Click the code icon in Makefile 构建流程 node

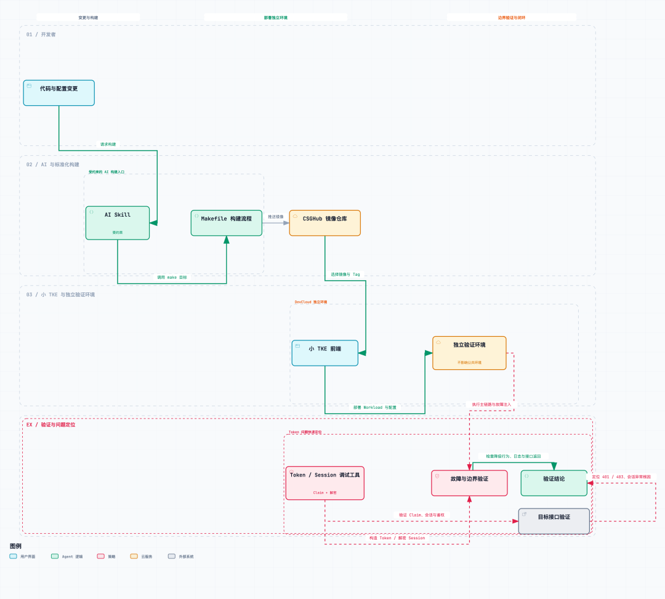197,216
